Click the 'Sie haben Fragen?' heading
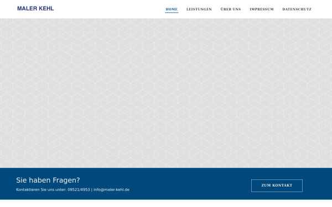This screenshot has height=207, width=332. 48,180
